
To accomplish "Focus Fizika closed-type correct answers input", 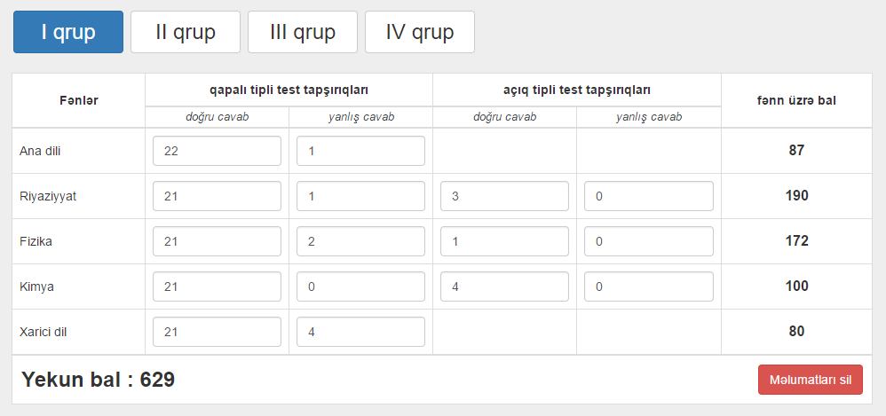I will pyautogui.click(x=217, y=241).
